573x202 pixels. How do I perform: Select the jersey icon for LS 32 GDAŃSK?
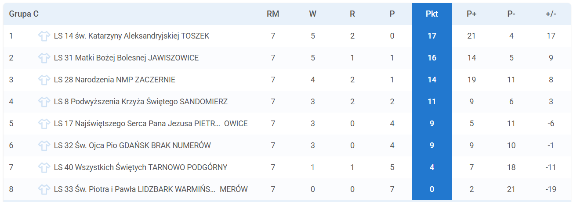click(44, 145)
